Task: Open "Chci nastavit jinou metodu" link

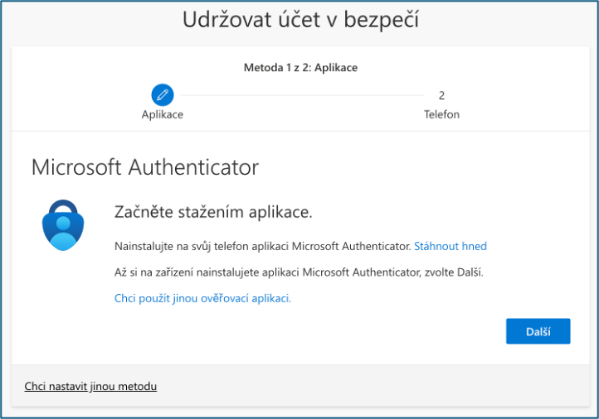Action: point(90,386)
